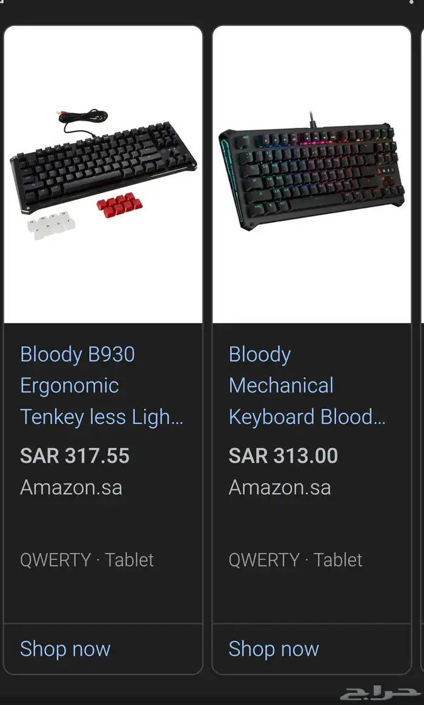Click the "Tenkey less Ligh…" title line

click(102, 417)
